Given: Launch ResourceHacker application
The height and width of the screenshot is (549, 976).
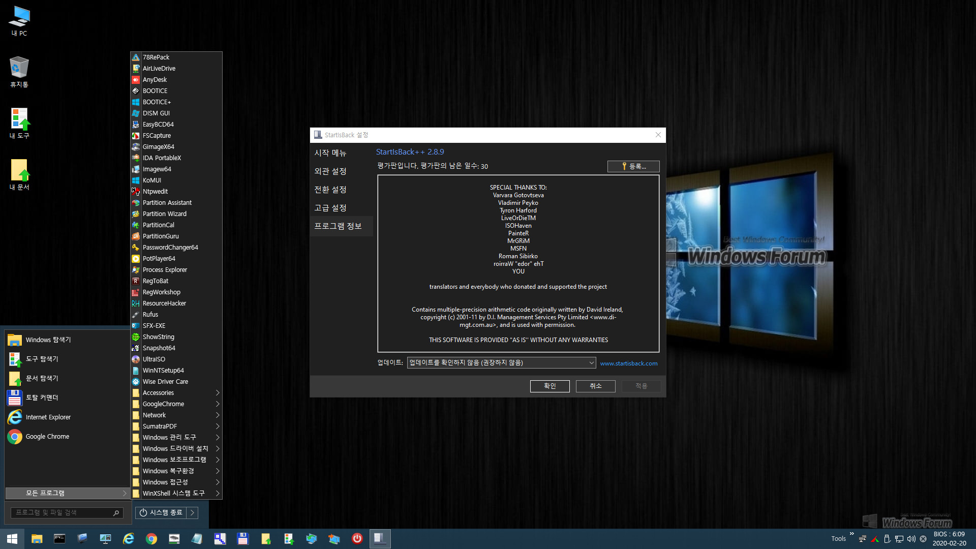Looking at the screenshot, I should point(164,302).
